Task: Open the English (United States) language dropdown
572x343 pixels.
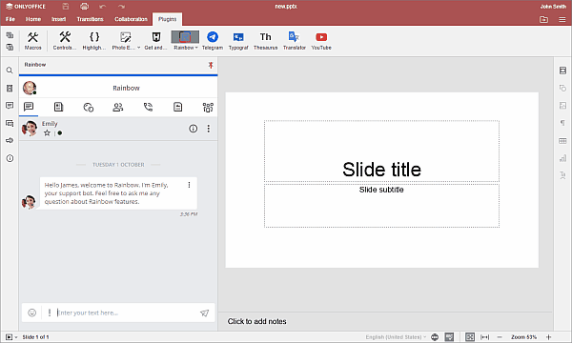Action: [396, 337]
